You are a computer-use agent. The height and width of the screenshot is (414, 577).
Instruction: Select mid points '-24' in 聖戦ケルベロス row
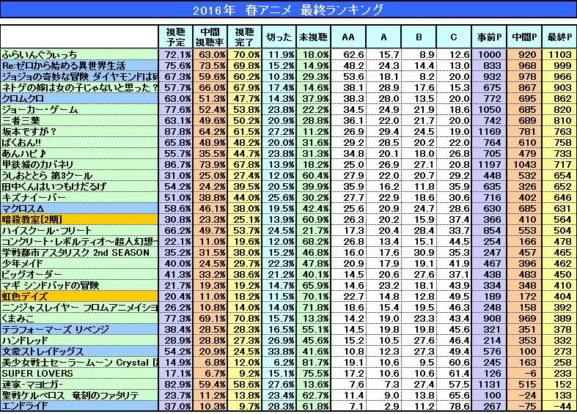[x=524, y=396]
